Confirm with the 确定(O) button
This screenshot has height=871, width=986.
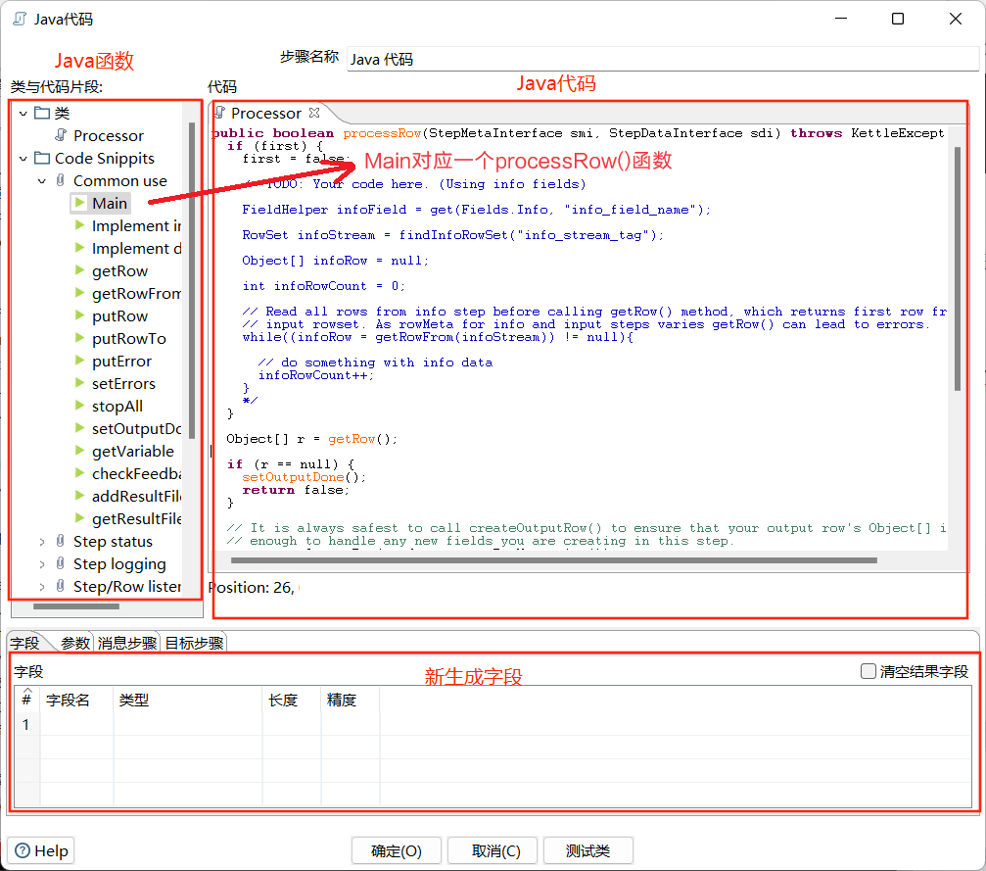coord(397,850)
